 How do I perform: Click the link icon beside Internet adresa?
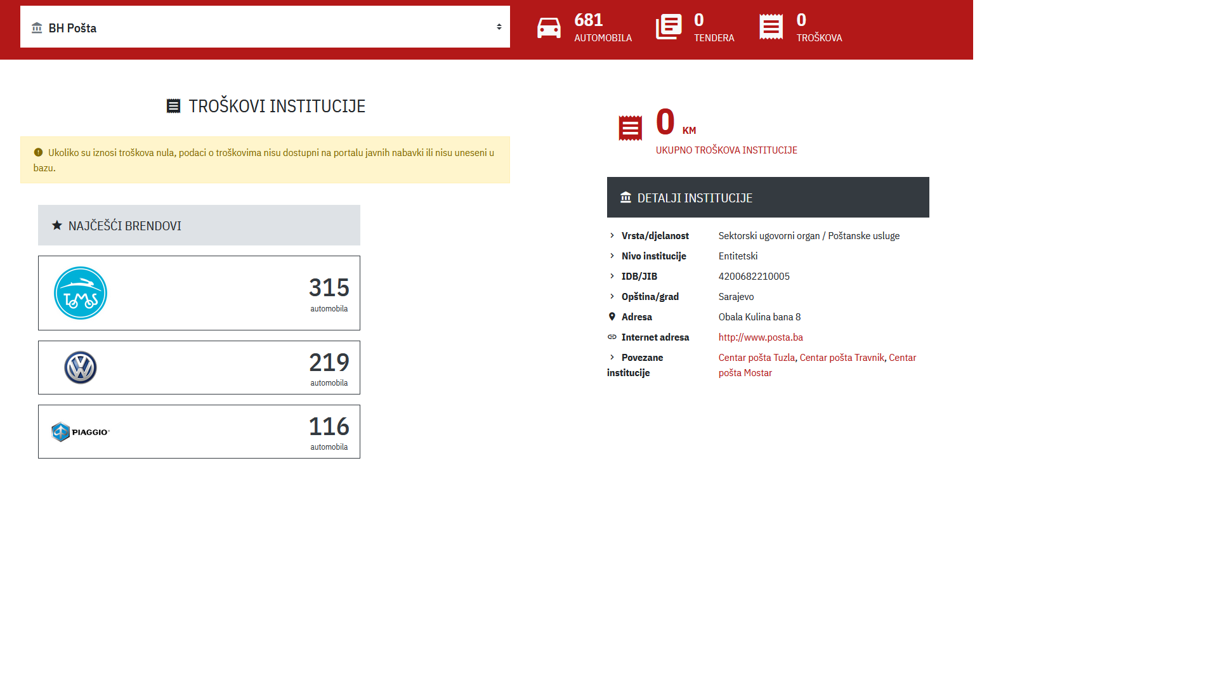point(612,337)
